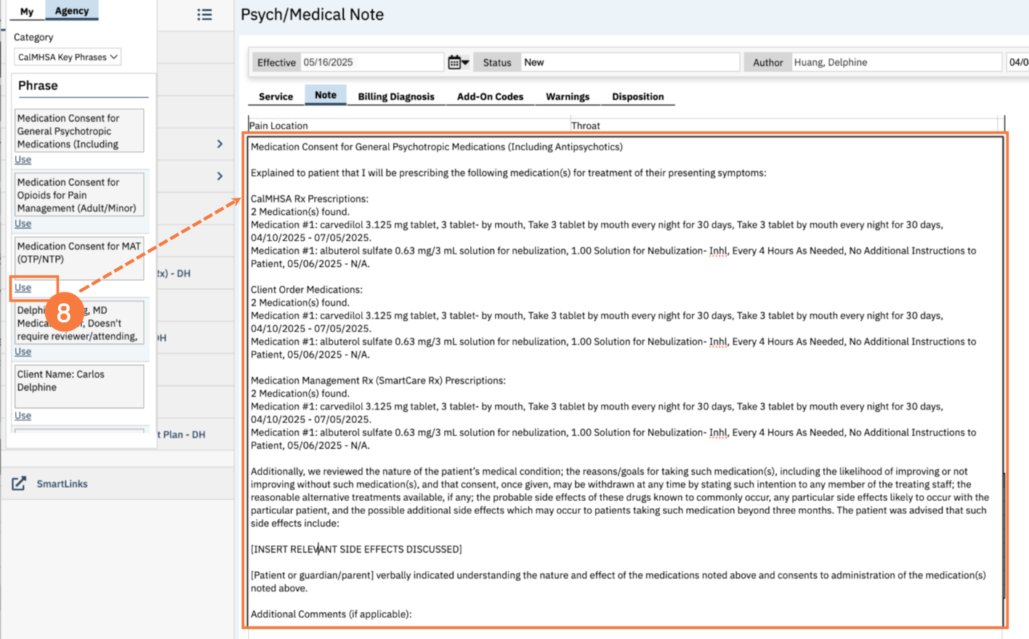This screenshot has height=639, width=1029.
Task: Open the Effective date calendar picker
Action: tap(458, 63)
